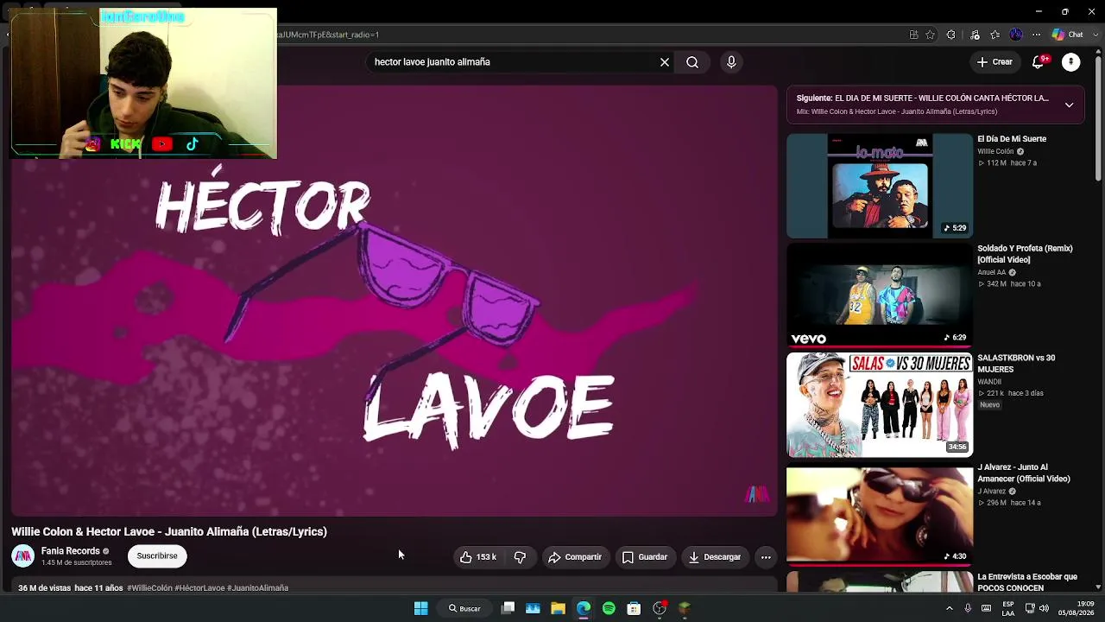1105x622 pixels.
Task: Click the YouTube search magnifier button
Action: coord(692,62)
